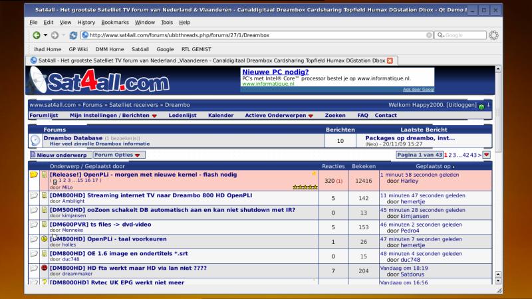Open the GP Wiki bookmark

pos(78,49)
